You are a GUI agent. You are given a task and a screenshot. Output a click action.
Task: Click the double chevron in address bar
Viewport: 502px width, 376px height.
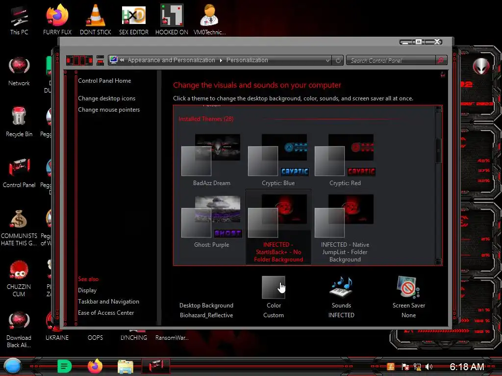(x=122, y=60)
